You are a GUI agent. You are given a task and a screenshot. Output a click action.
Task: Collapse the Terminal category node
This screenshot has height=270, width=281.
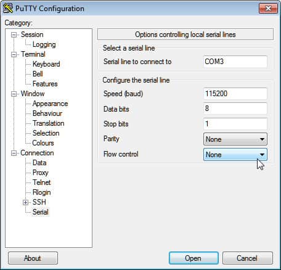pos(14,54)
